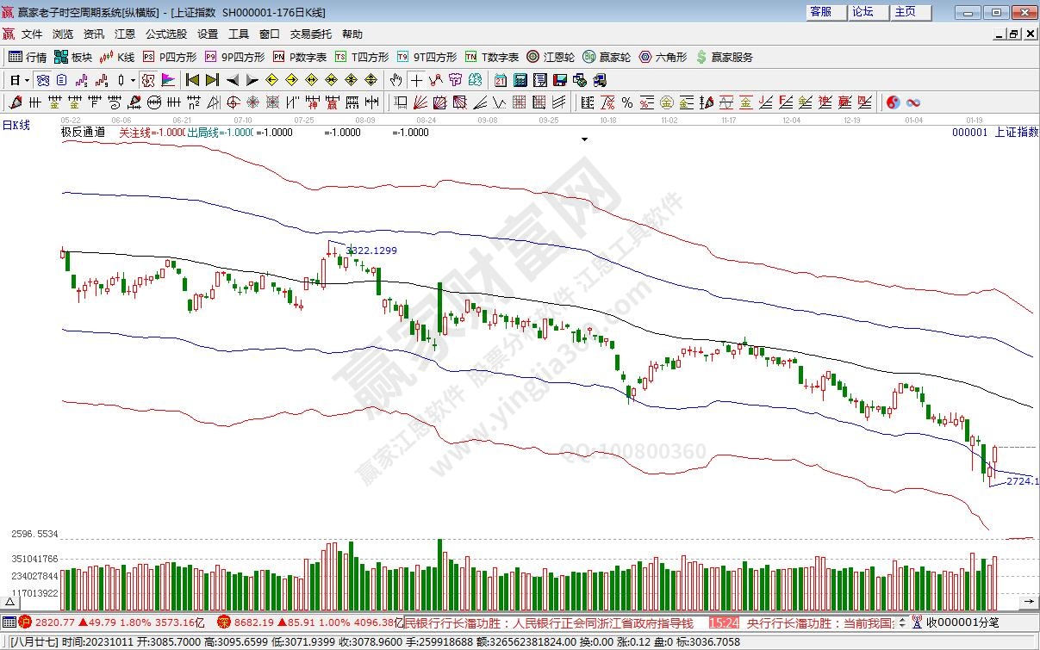The image size is (1040, 650).
Task: Click the 客服 customer service button
Action: coord(820,12)
